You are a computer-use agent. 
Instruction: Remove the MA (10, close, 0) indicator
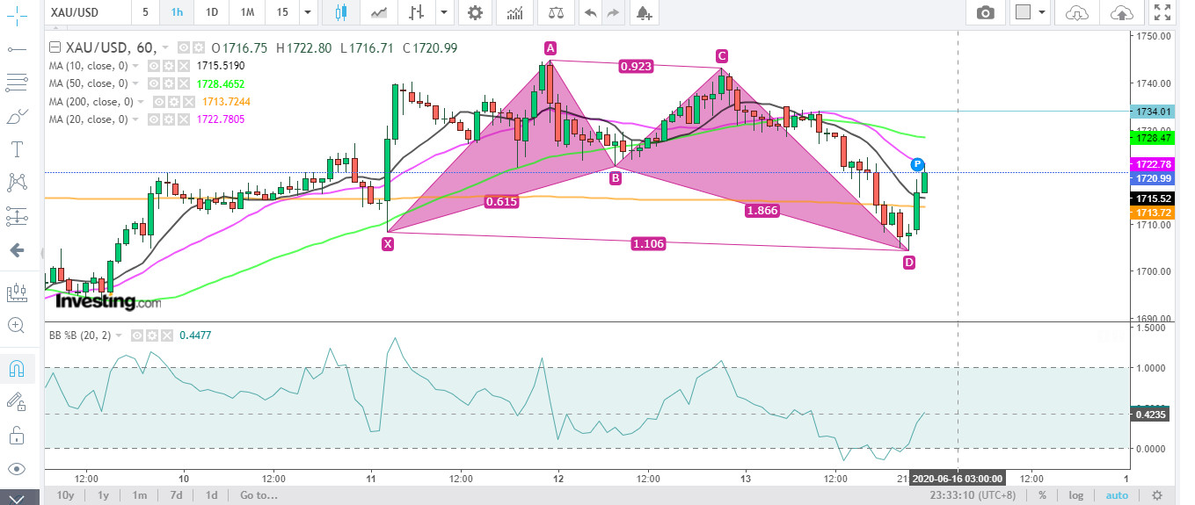pyautogui.click(x=183, y=66)
